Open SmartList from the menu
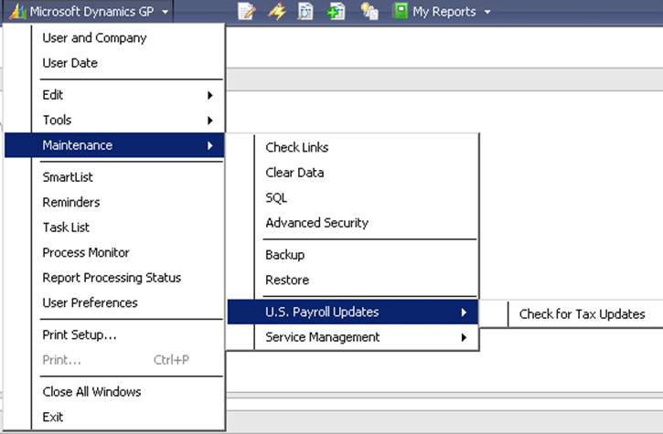Viewport: 663px width, 434px height. (x=114, y=177)
